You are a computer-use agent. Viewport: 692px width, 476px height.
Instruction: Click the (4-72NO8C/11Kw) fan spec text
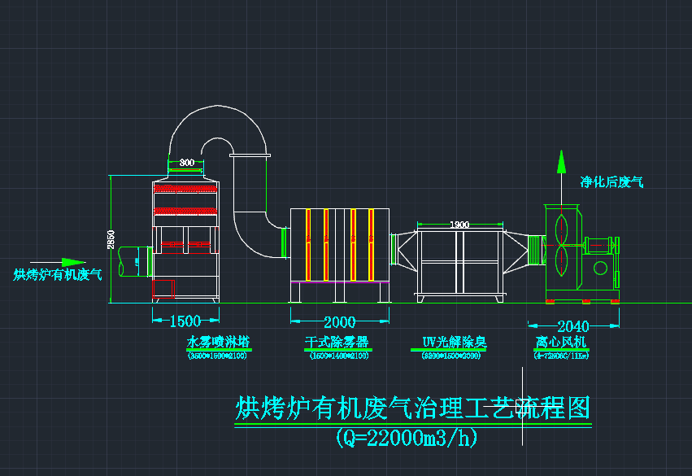561,356
